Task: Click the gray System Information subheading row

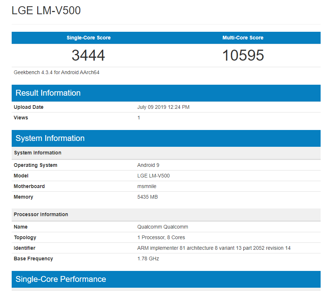Action: (166, 153)
